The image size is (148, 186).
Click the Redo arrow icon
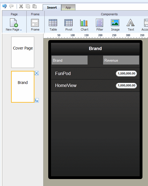pyautogui.click(x=11, y=6)
